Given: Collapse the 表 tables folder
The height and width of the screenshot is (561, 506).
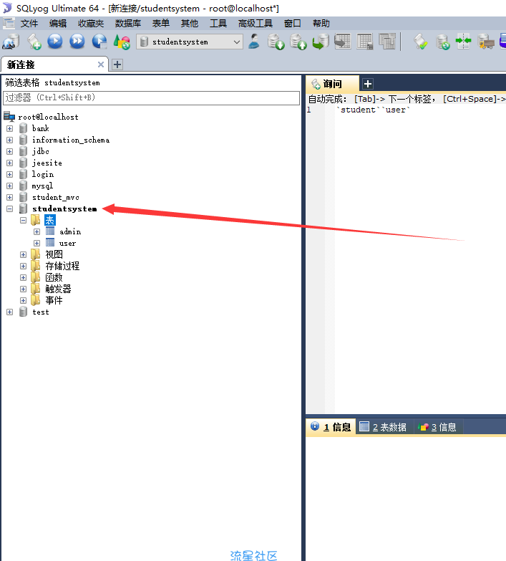Looking at the screenshot, I should (x=23, y=220).
